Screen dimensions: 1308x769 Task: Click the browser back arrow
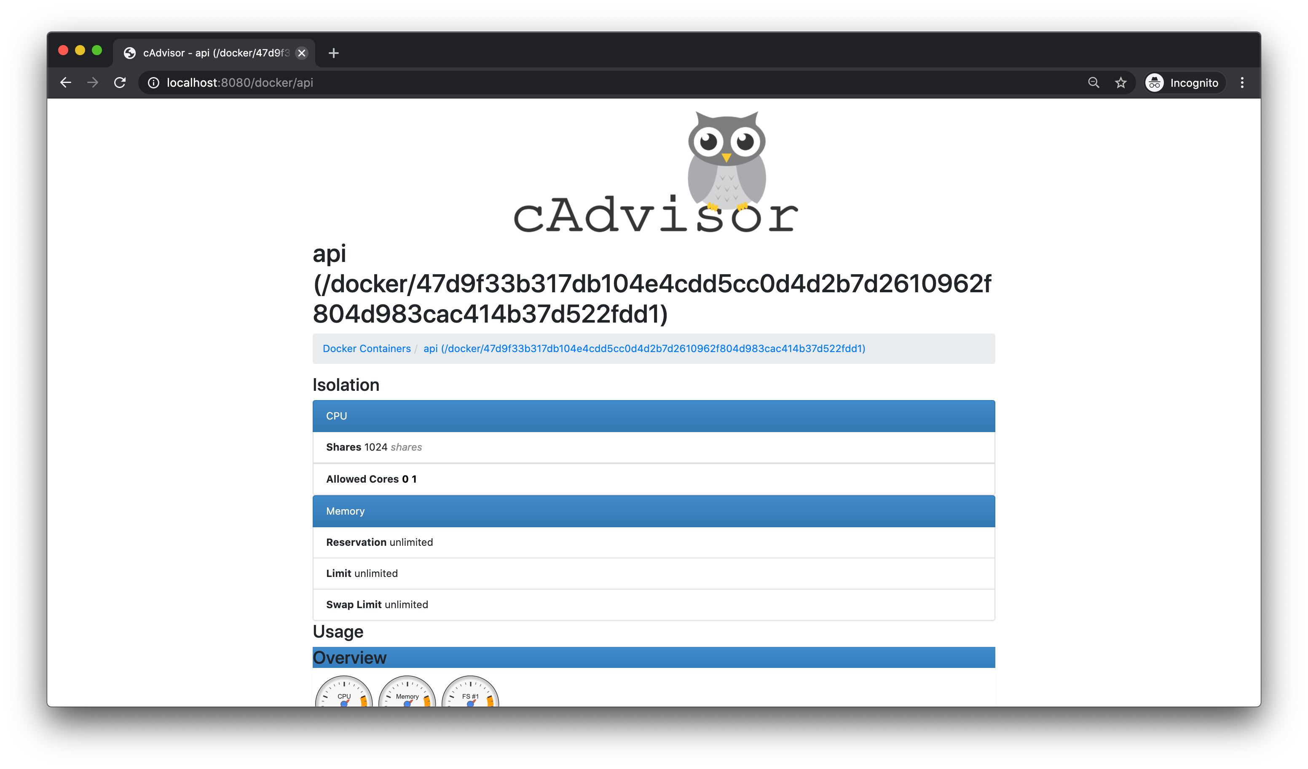(x=65, y=83)
